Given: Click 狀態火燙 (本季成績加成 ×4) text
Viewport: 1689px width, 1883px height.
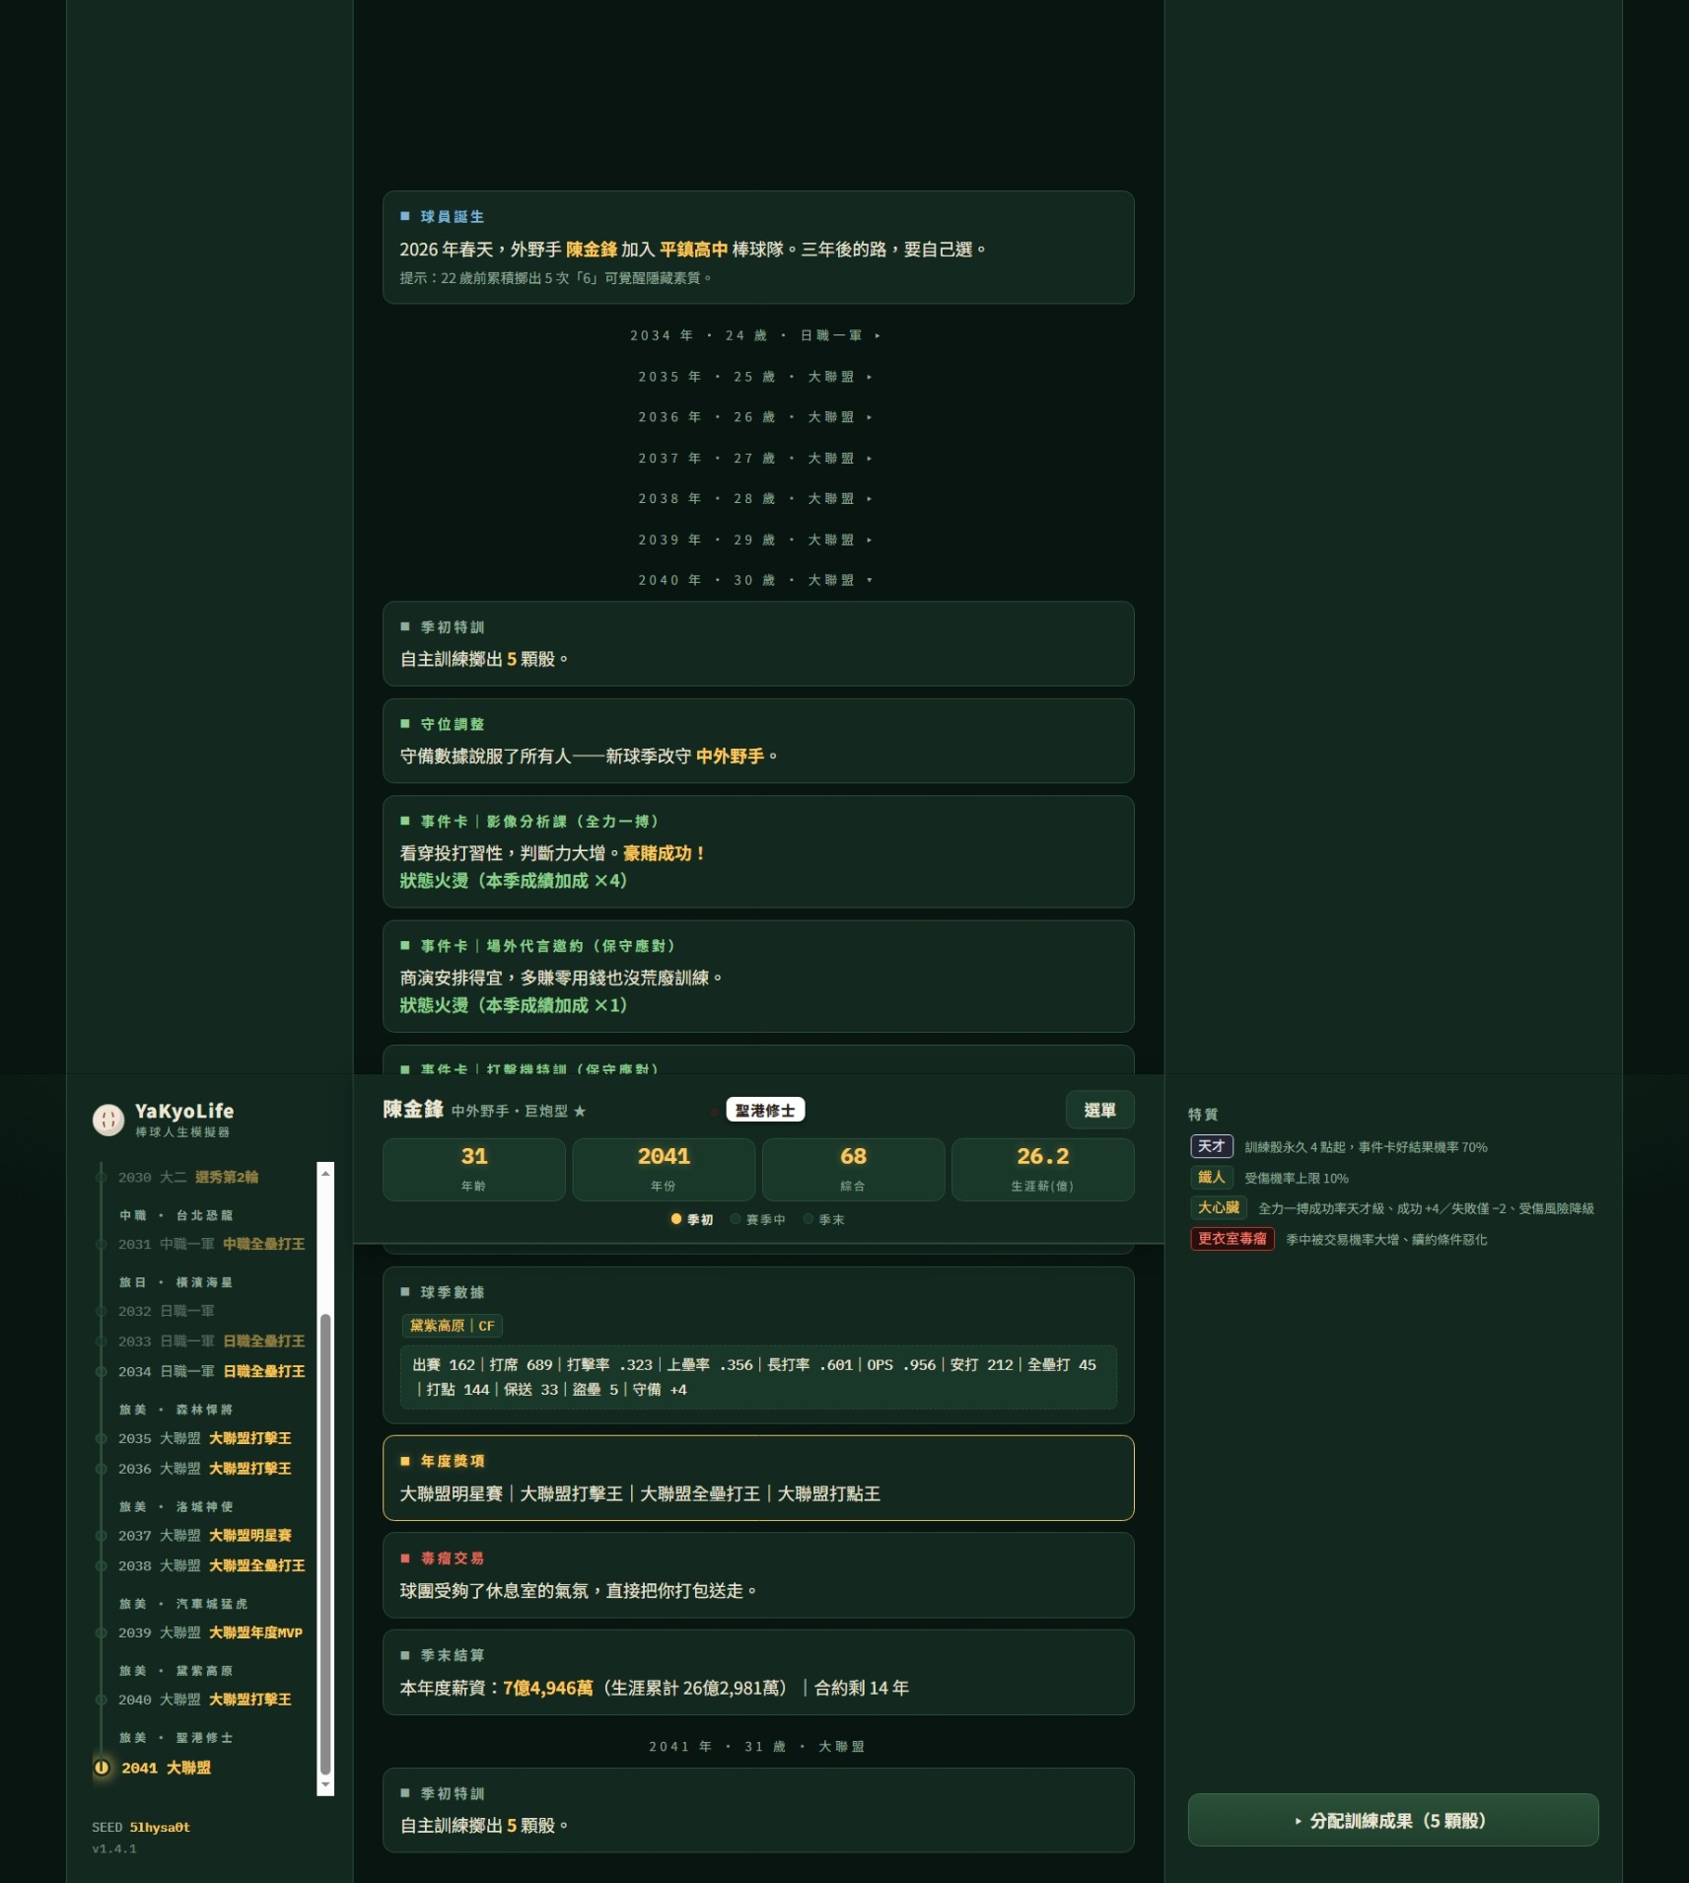Looking at the screenshot, I should pyautogui.click(x=514, y=881).
